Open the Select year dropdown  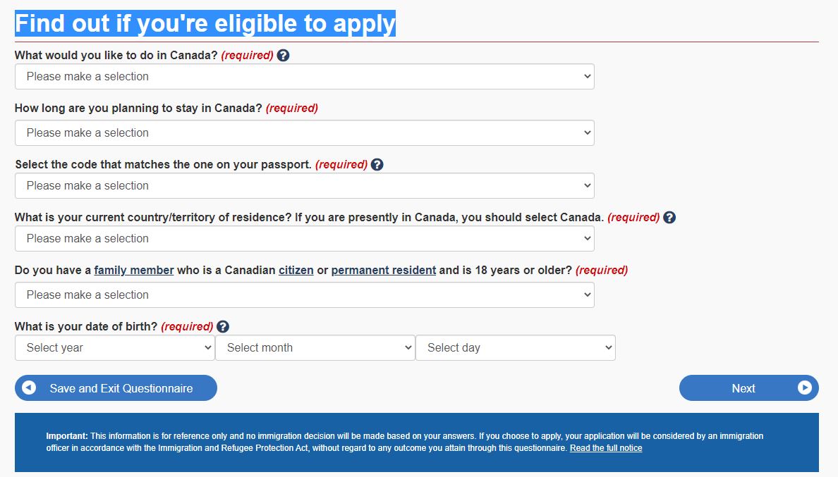pyautogui.click(x=115, y=348)
